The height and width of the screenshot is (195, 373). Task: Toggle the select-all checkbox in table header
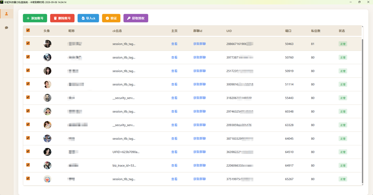[x=28, y=30]
